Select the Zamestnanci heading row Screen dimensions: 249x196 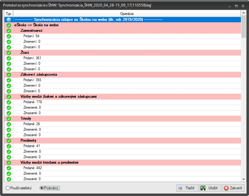[123, 31]
